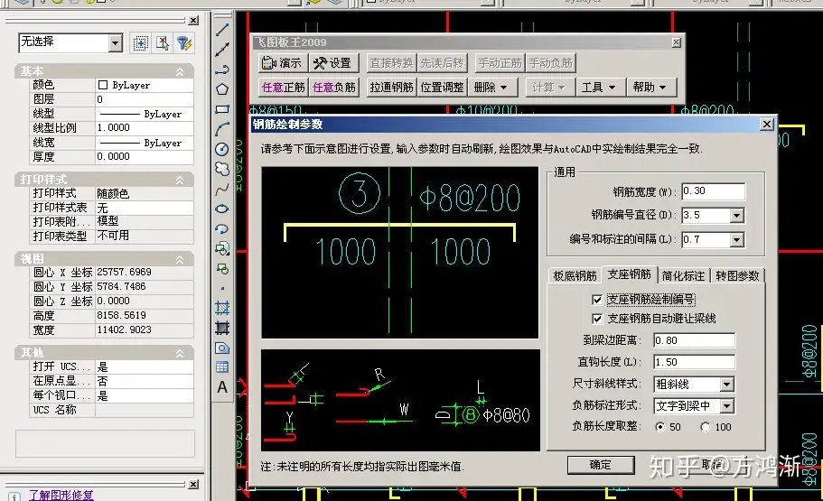
Task: Open 尺寸斜线样式 dropdown showing 粗斜线
Action: (726, 384)
